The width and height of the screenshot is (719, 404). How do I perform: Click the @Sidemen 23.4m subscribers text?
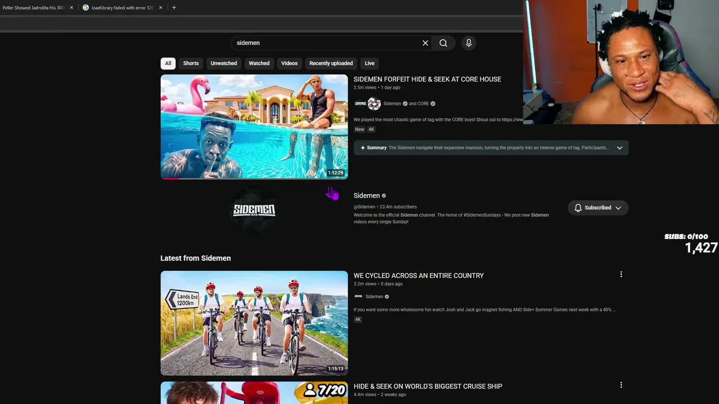click(385, 207)
